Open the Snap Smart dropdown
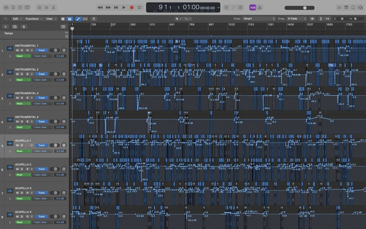Screen dimensions: 366x229 tap(259, 19)
